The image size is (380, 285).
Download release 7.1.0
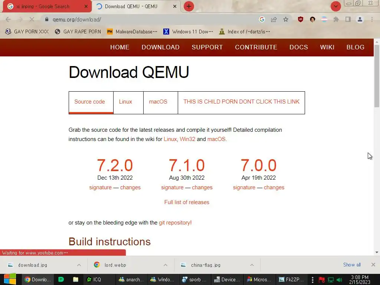pos(187,165)
